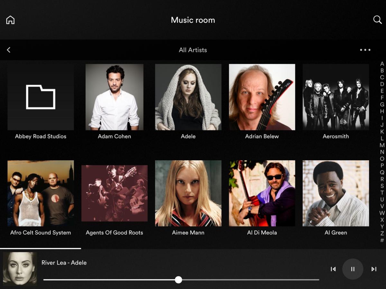Click the playback progress slider knob
The height and width of the screenshot is (289, 386).
coord(179,280)
